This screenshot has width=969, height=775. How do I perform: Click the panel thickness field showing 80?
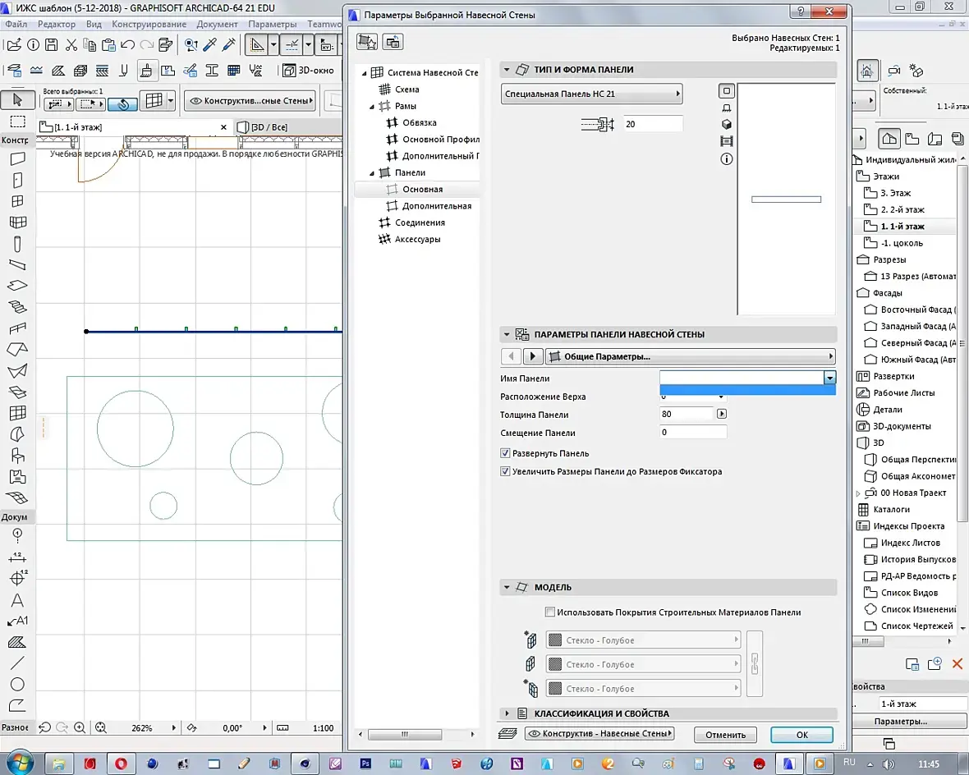pyautogui.click(x=686, y=415)
